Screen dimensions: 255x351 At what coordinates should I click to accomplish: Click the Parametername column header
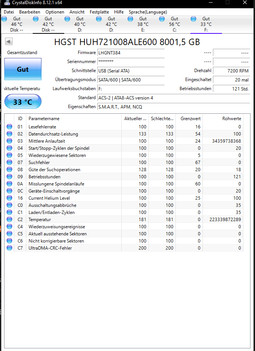74,118
